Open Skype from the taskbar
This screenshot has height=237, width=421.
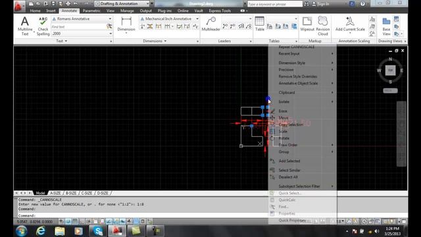click(98, 231)
